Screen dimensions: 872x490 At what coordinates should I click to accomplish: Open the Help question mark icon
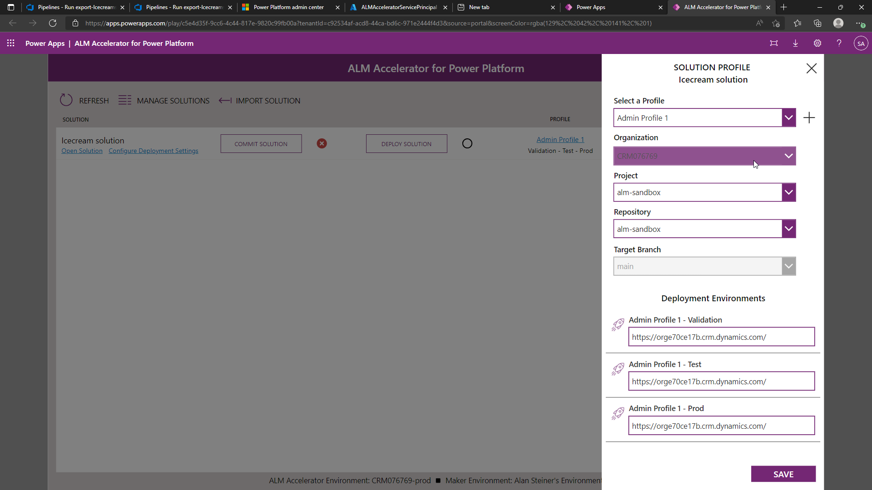pos(839,43)
